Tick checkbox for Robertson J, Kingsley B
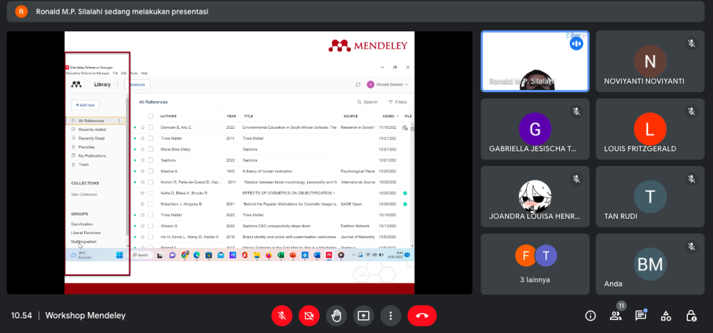This screenshot has height=333, width=713. 150,204
